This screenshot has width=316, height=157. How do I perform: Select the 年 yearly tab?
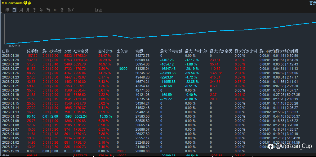[42, 10]
